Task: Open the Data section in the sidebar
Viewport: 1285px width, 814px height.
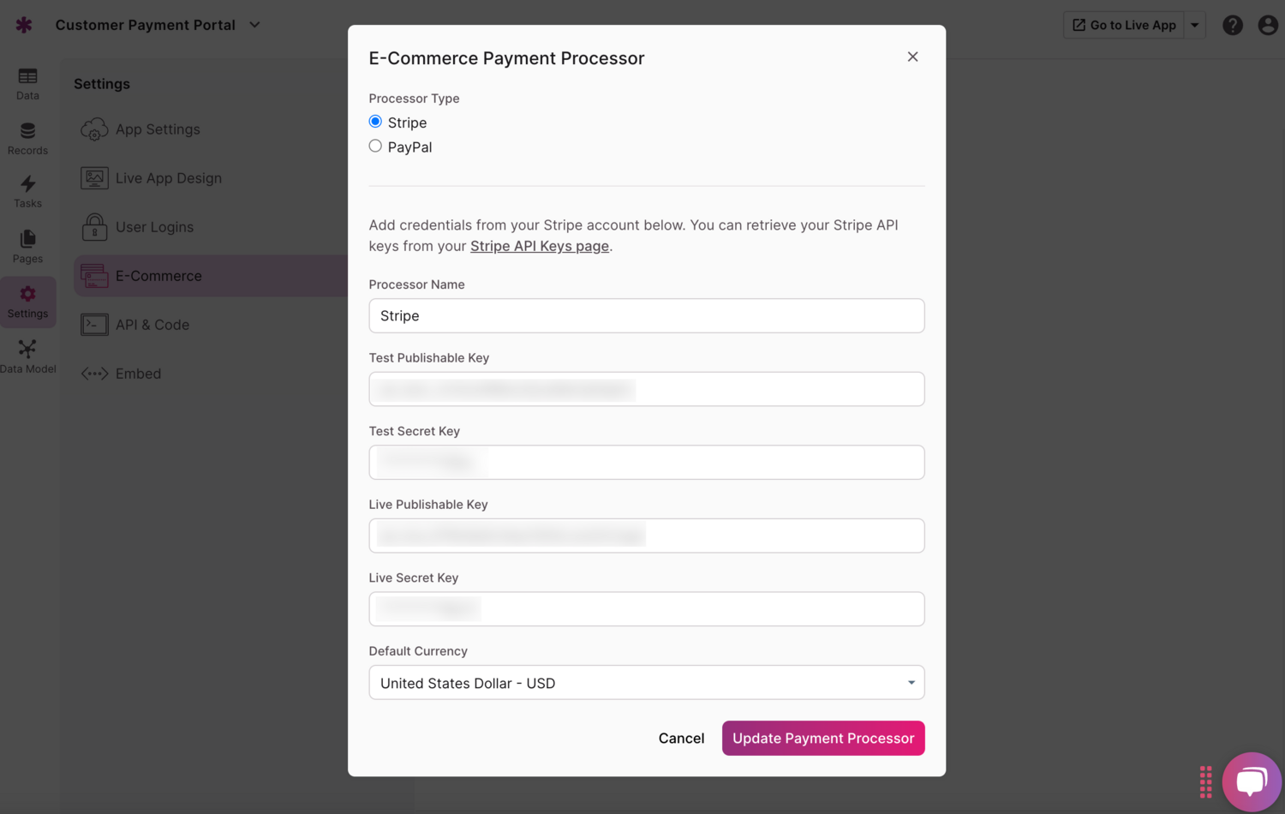Action: (27, 83)
